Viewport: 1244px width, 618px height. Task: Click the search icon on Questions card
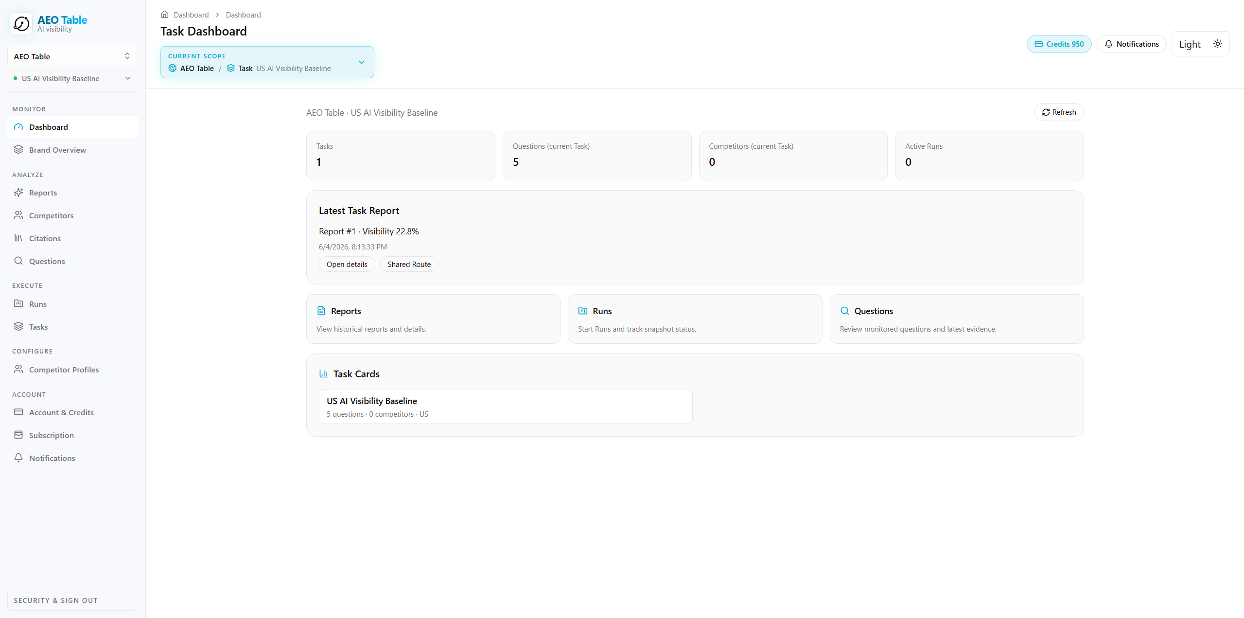pos(845,311)
